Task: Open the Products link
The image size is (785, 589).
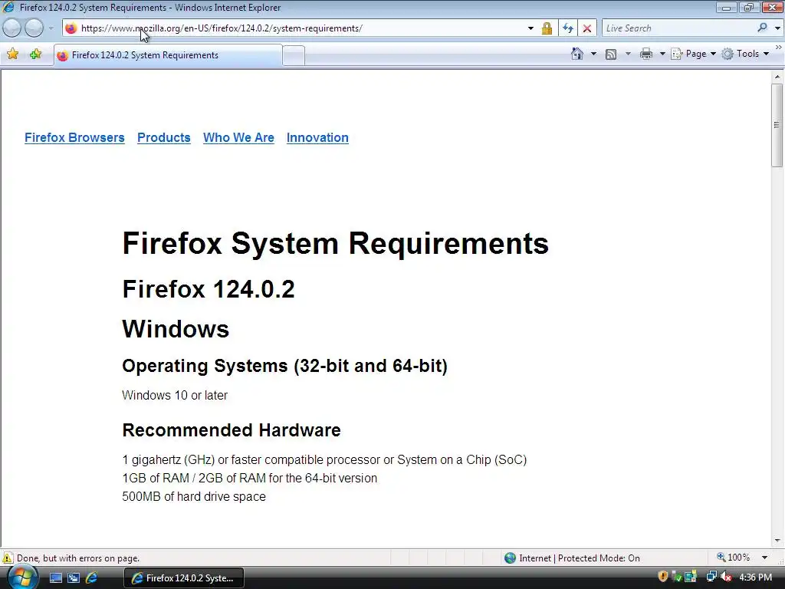Action: click(164, 138)
